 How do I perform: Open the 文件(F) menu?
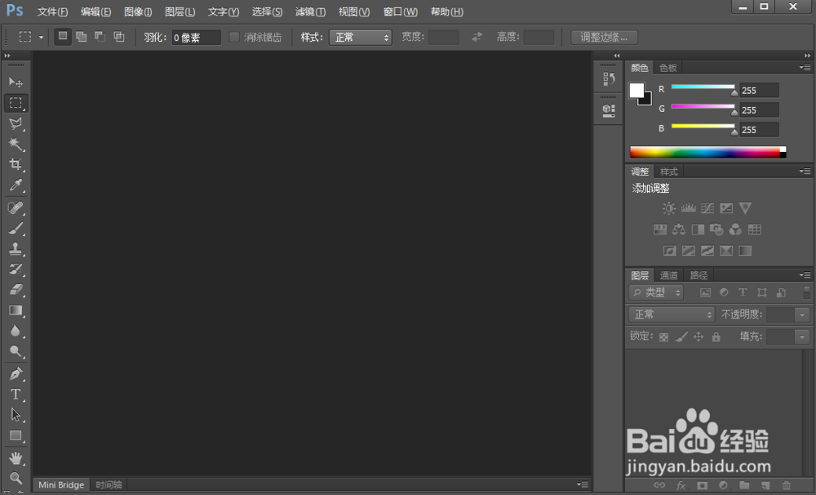click(52, 11)
